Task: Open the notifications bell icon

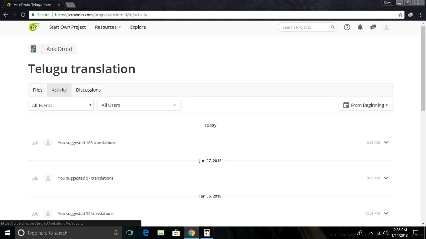Action: pos(360,27)
